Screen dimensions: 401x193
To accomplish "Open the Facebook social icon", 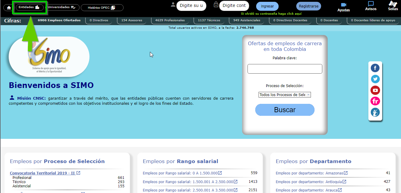I will click(x=375, y=68).
